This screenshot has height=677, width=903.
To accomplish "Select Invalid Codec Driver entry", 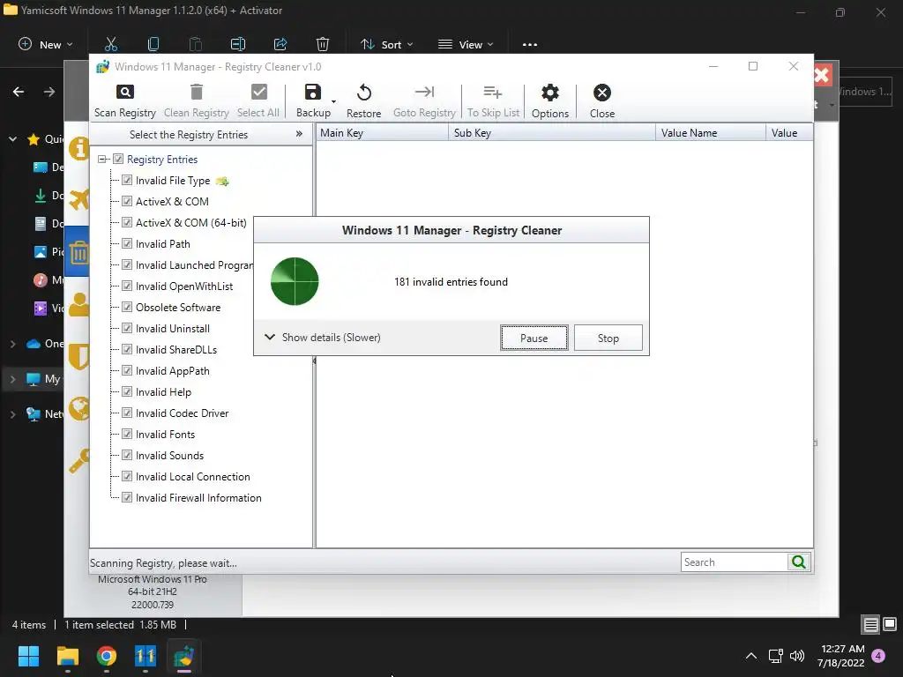I will click(182, 413).
